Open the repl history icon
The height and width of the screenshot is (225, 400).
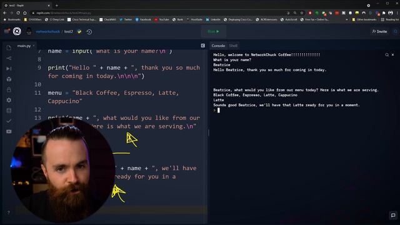click(89, 32)
